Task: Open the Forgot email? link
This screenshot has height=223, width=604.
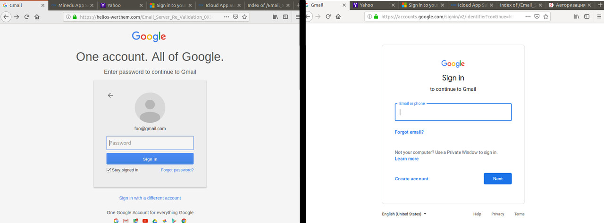Action: [x=409, y=132]
